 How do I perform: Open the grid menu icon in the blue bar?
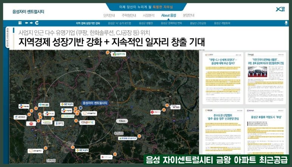20,23
